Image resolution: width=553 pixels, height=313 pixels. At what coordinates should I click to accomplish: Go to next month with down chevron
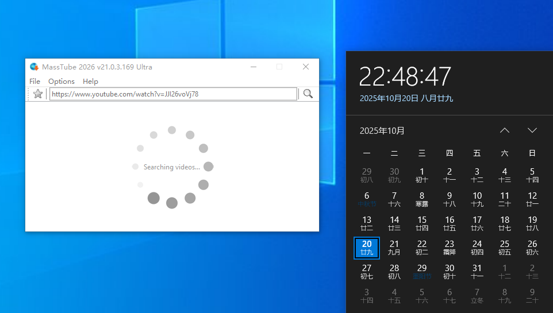pos(532,130)
